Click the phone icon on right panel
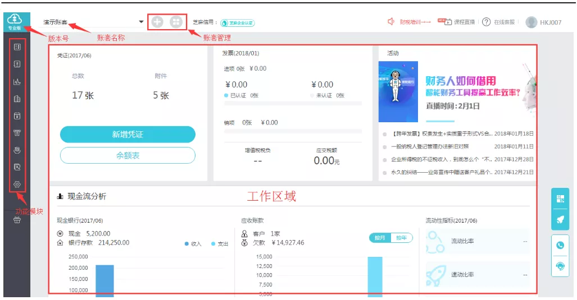This screenshot has height=300, width=577. pos(560,245)
